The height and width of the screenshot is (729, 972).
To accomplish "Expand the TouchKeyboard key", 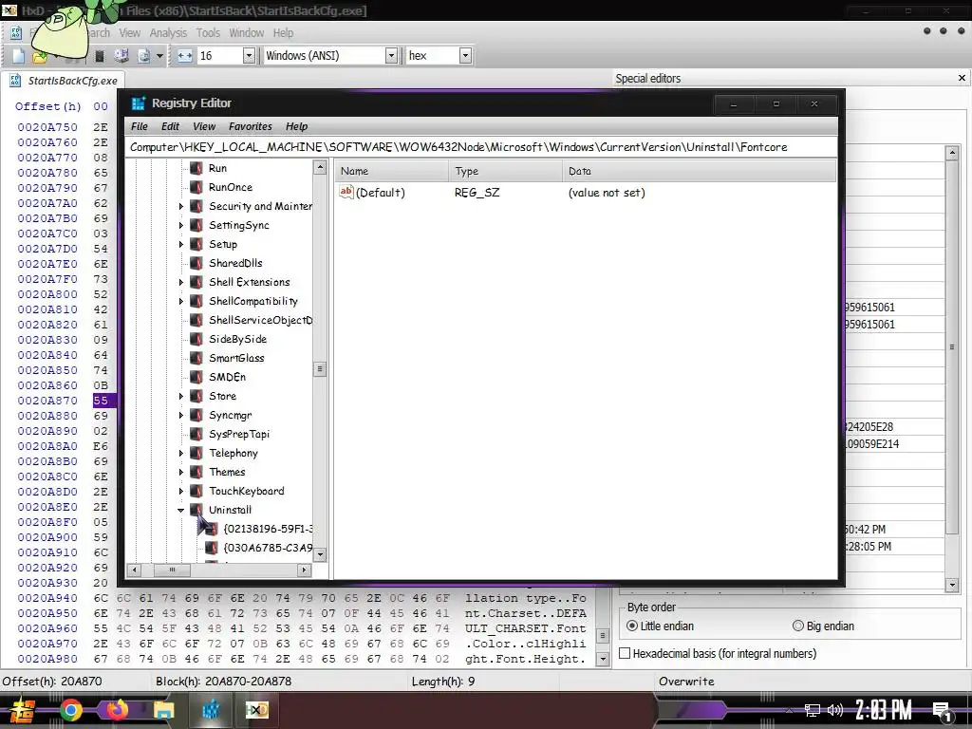I will [181, 491].
